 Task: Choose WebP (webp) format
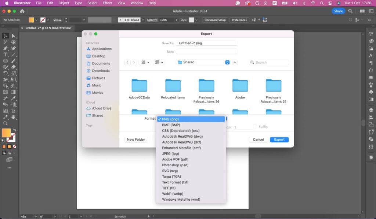click(191, 194)
